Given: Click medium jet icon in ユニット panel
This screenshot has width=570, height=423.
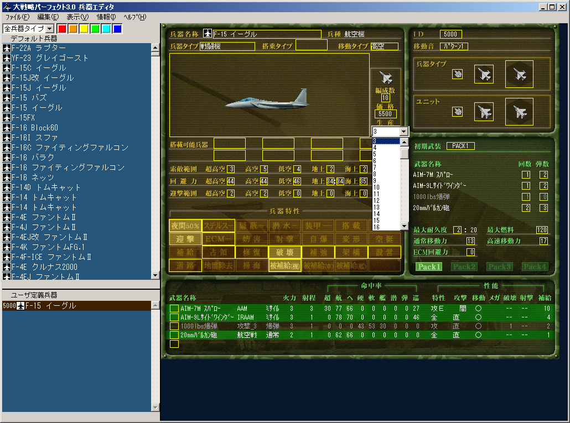Looking at the screenshot, I should click(x=484, y=112).
